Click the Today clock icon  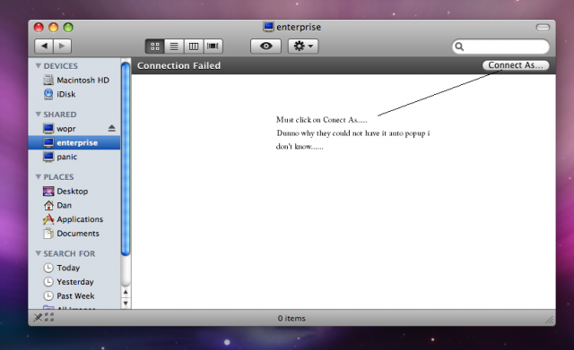[x=48, y=268]
